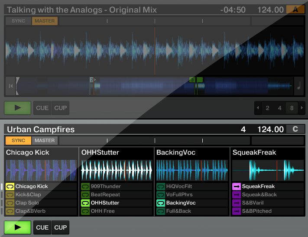The height and width of the screenshot is (237, 308).
Task: Click the loop icon beside Chicago Kick sample
Action: point(10,186)
